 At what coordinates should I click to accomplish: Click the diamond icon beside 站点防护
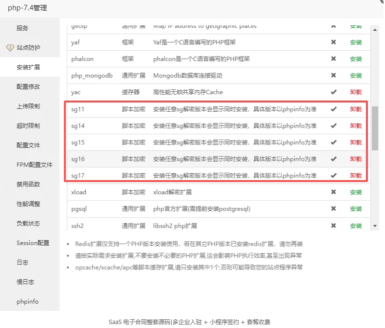(x=10, y=48)
